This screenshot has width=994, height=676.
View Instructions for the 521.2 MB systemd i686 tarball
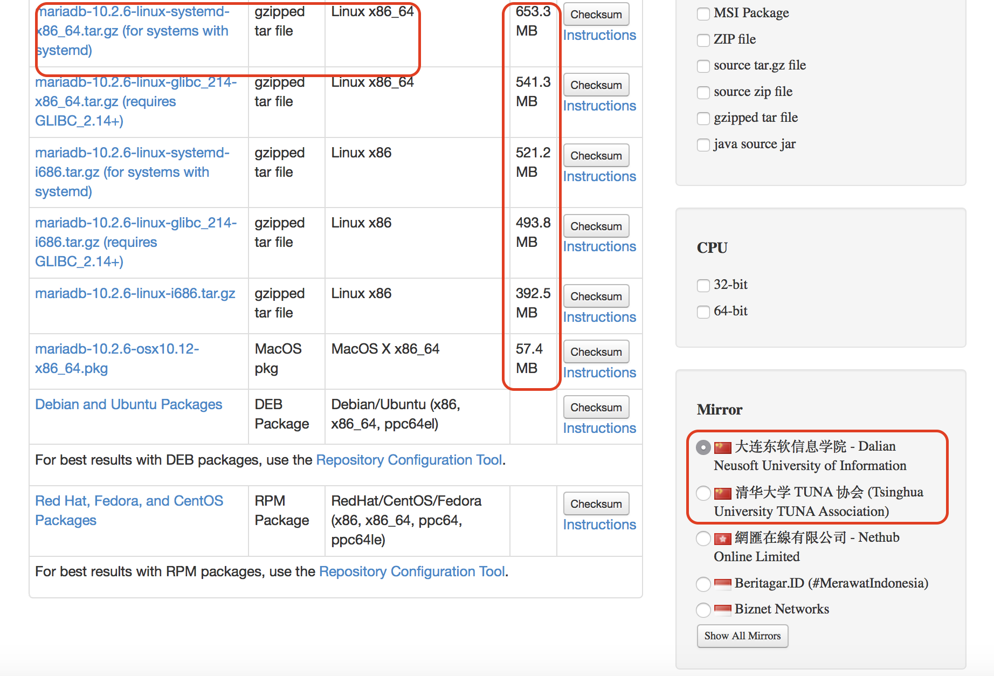point(599,177)
